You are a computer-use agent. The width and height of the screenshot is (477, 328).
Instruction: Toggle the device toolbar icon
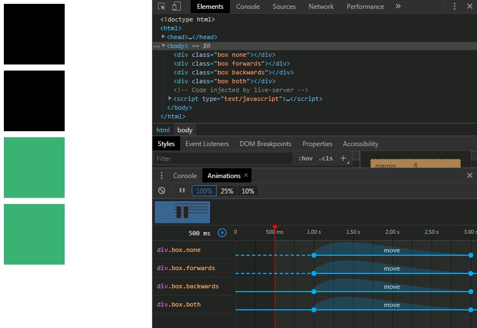click(176, 7)
